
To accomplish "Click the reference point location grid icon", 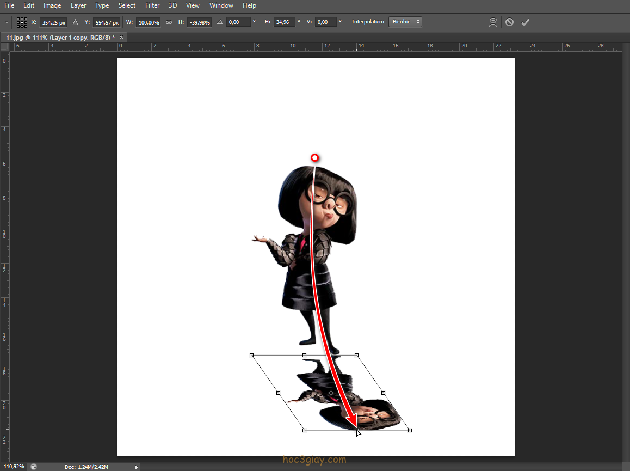I will 22,22.
